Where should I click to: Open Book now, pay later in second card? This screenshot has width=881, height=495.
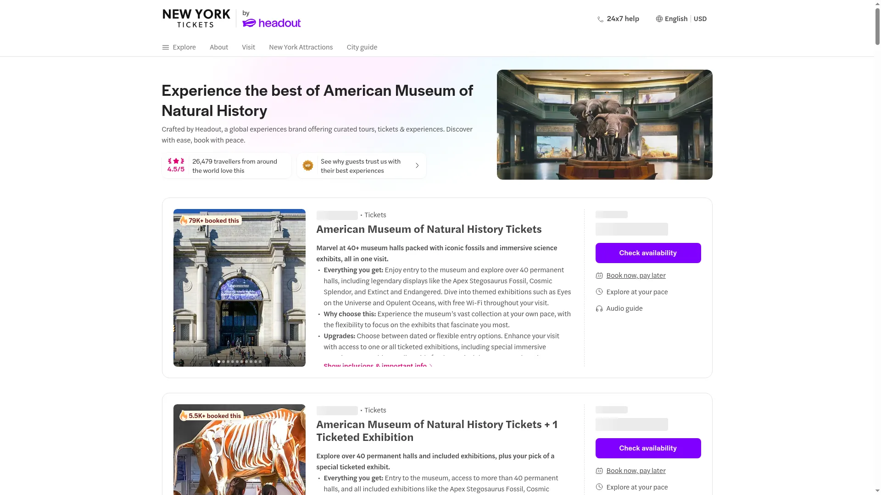(x=636, y=471)
